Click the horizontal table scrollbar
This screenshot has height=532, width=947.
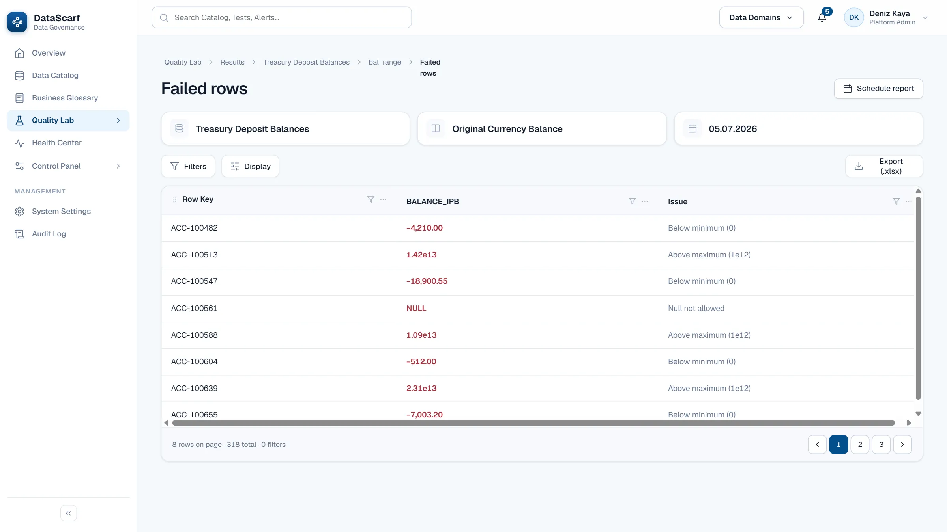(x=533, y=423)
